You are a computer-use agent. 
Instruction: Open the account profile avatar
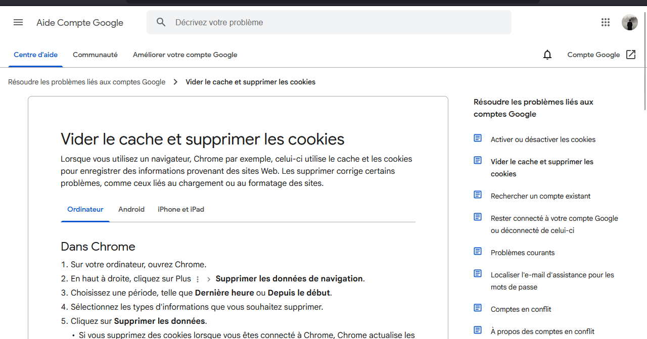(x=630, y=22)
